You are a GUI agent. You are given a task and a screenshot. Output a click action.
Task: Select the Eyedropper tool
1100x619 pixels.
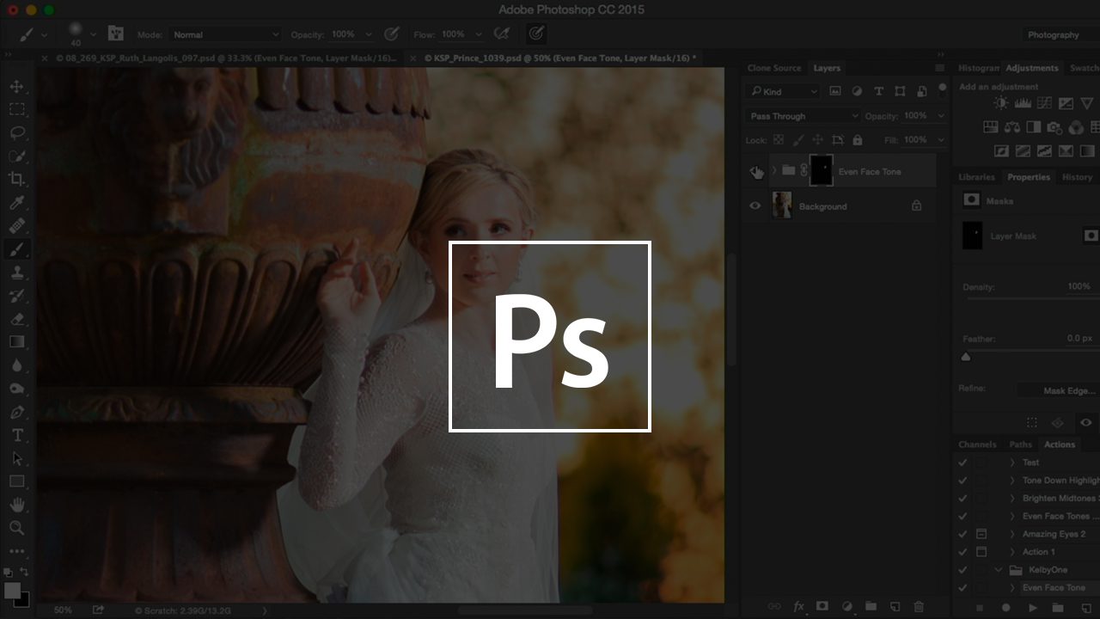(x=16, y=203)
